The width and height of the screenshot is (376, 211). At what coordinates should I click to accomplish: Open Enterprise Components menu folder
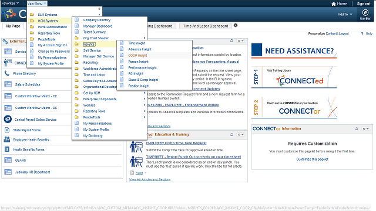[x=99, y=99]
